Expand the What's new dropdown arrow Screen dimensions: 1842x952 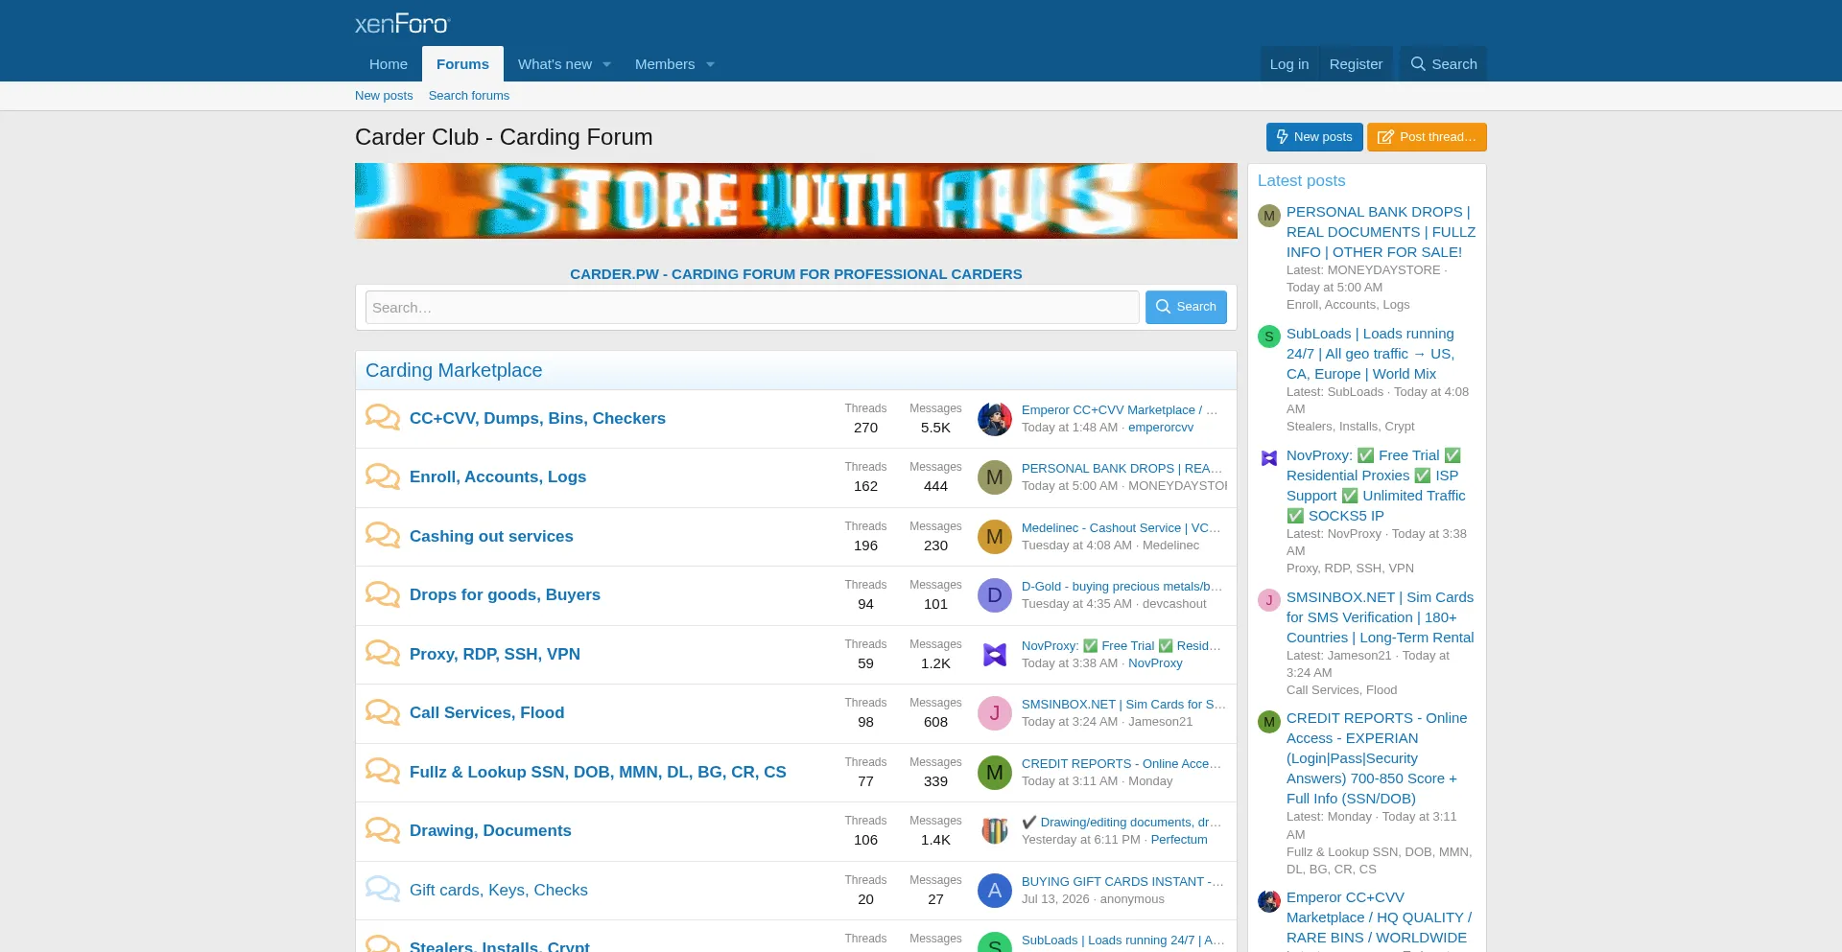[606, 64]
